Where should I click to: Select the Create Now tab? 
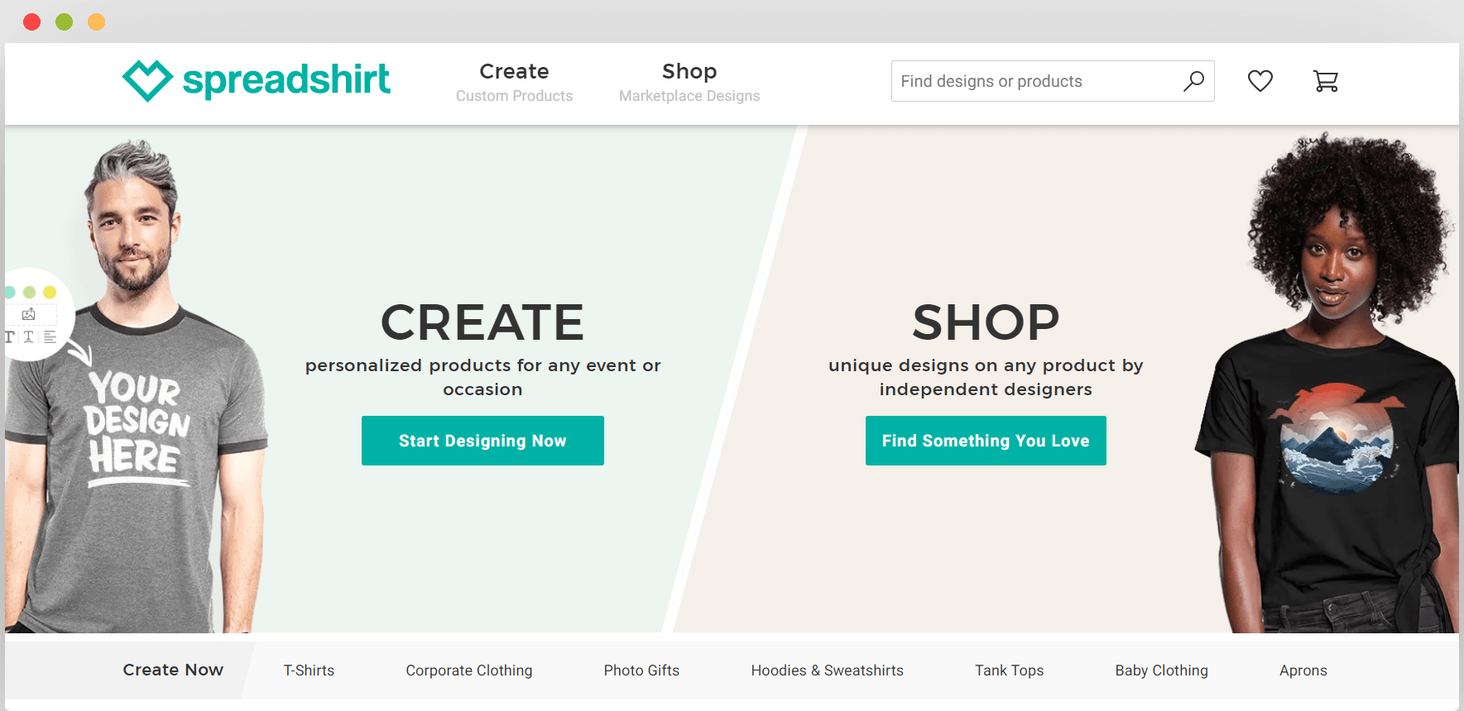(x=173, y=670)
